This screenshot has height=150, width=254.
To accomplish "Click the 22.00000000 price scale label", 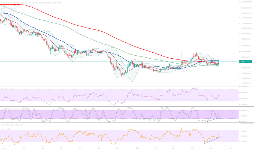I will point(246,8).
